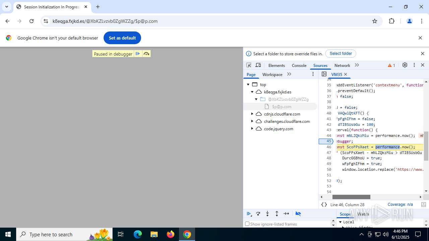Expand challenges.cloudflare.com node
Screen dimensions: 429x241
(x=252, y=122)
